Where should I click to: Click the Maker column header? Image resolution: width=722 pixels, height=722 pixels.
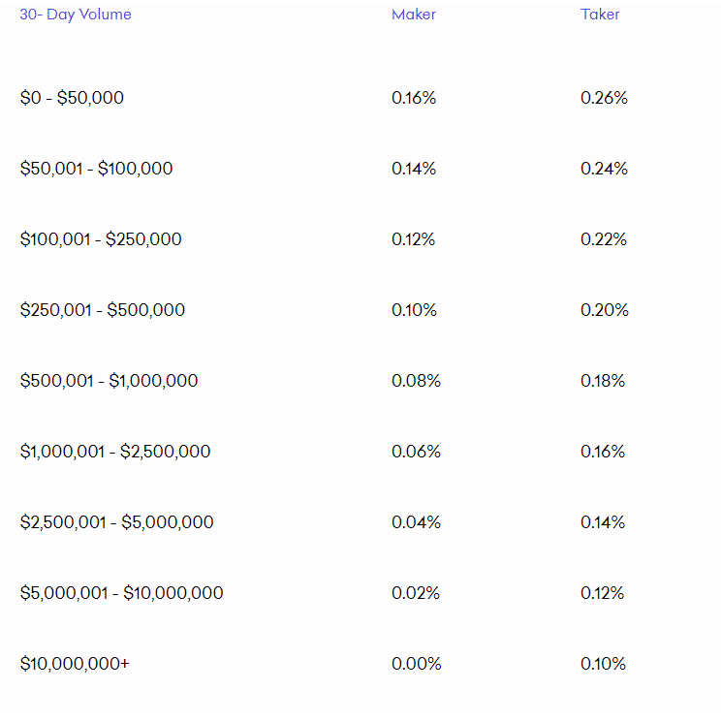pyautogui.click(x=414, y=15)
